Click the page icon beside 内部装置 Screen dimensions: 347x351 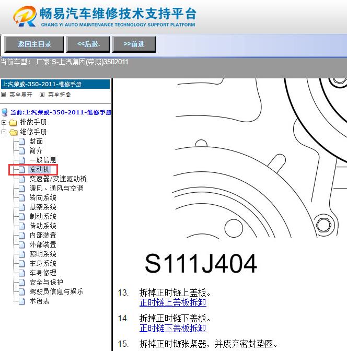tap(22, 236)
